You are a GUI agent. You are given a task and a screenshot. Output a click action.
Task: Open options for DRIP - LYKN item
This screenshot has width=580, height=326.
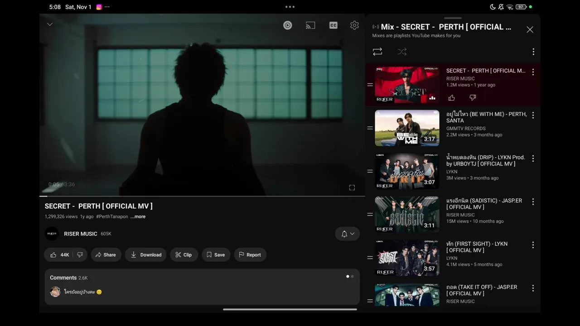tap(533, 158)
